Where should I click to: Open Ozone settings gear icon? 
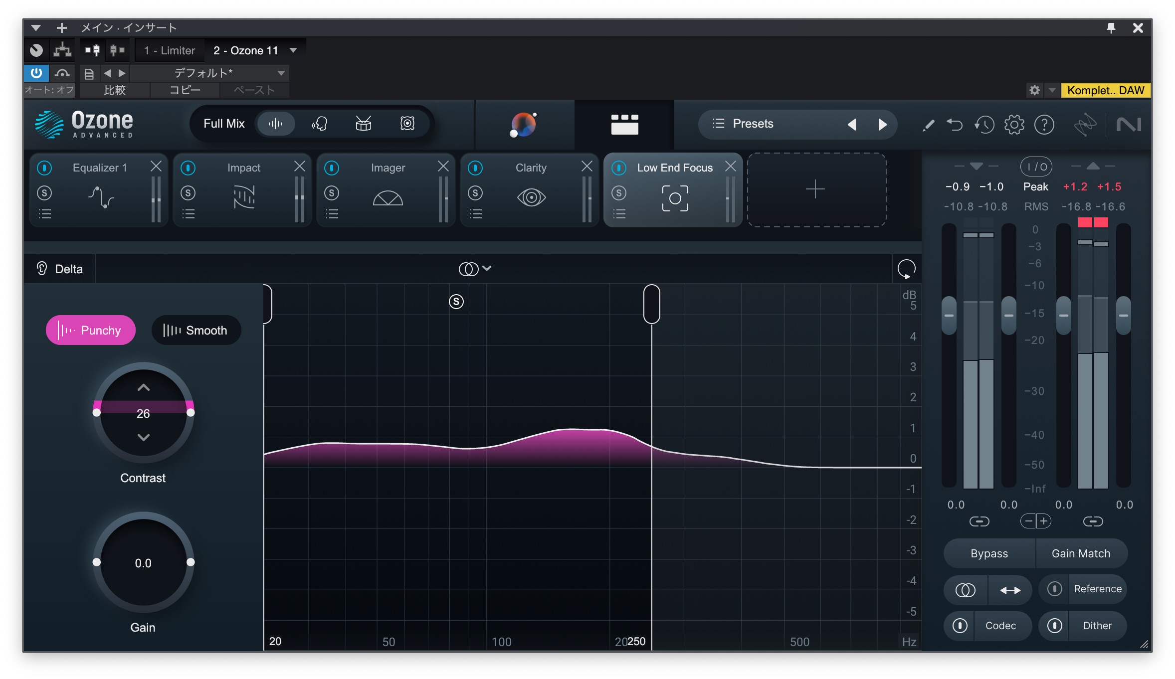click(1014, 125)
